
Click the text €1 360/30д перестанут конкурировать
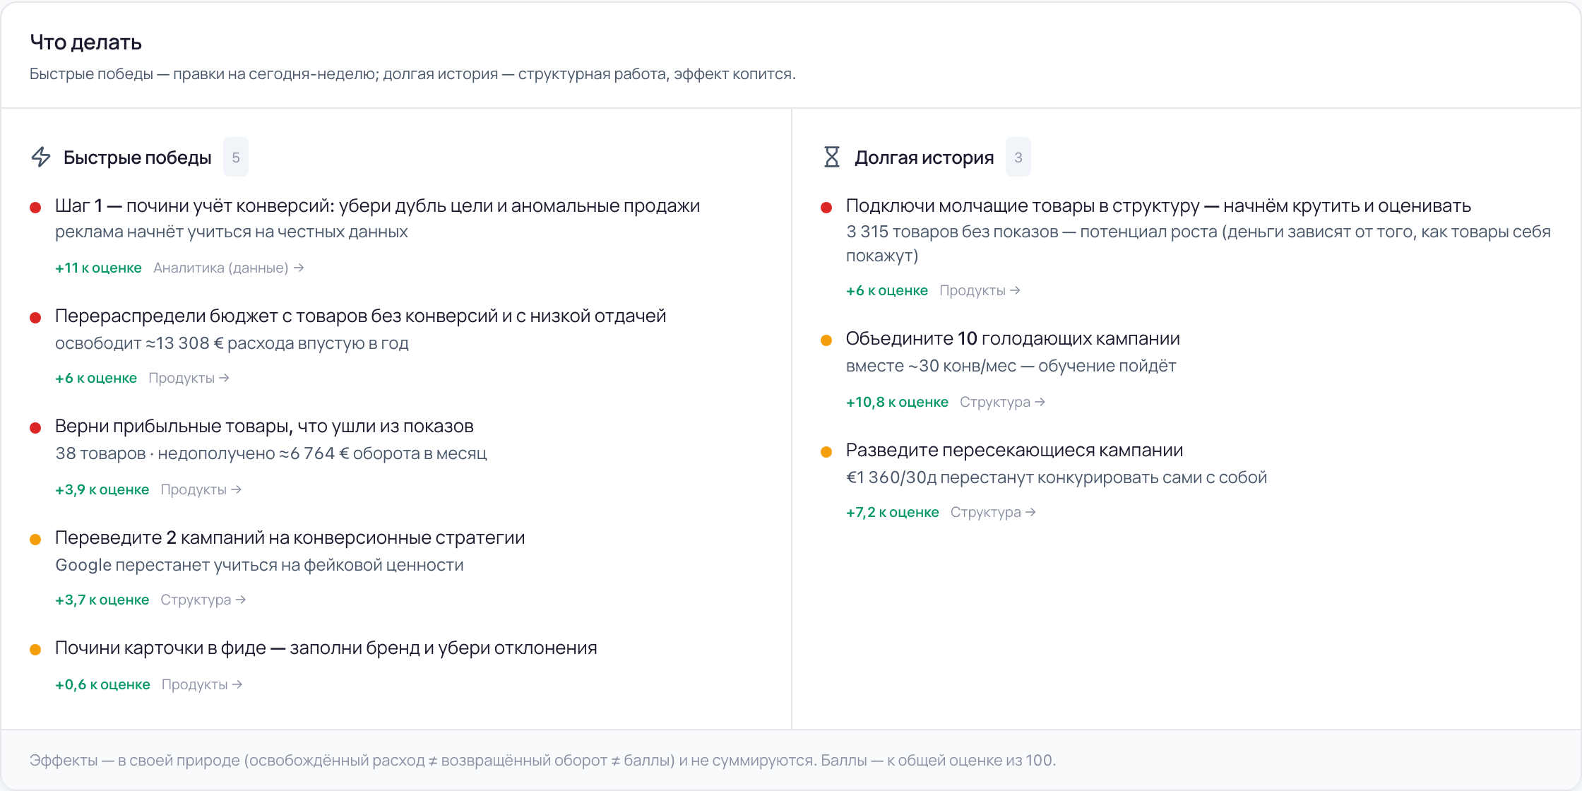1057,477
